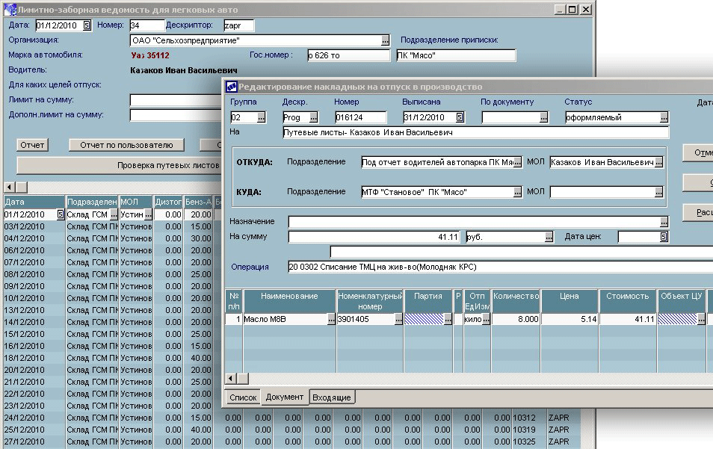Click the ellipsis button beside the unit кило
713x449 pixels.
point(486,319)
